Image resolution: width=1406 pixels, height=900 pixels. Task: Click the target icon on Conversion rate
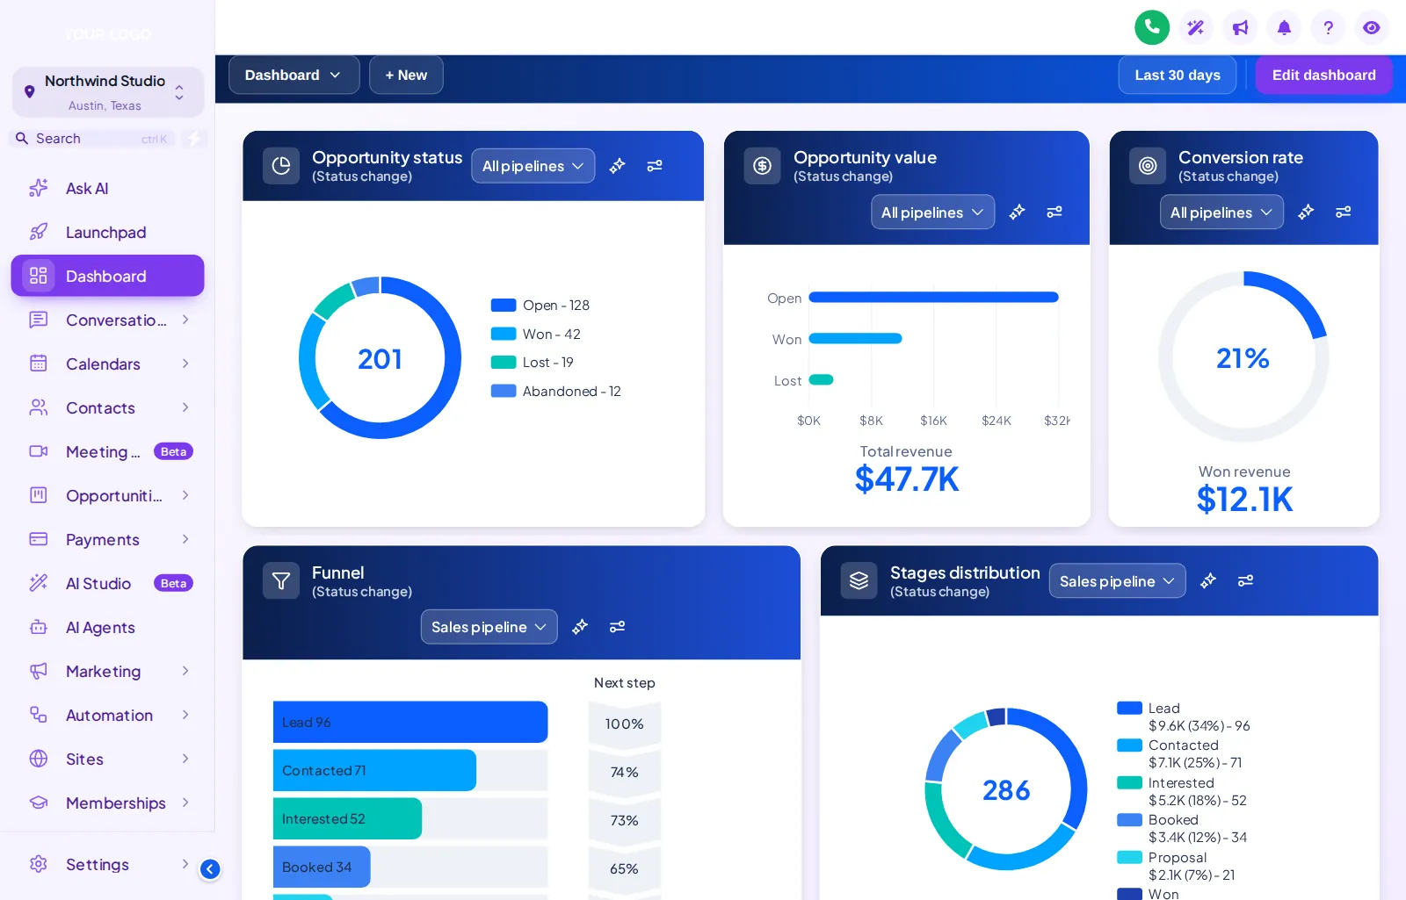pyautogui.click(x=1148, y=166)
